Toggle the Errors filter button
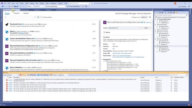The width and height of the screenshot is (192, 108). pyautogui.click(x=23, y=75)
